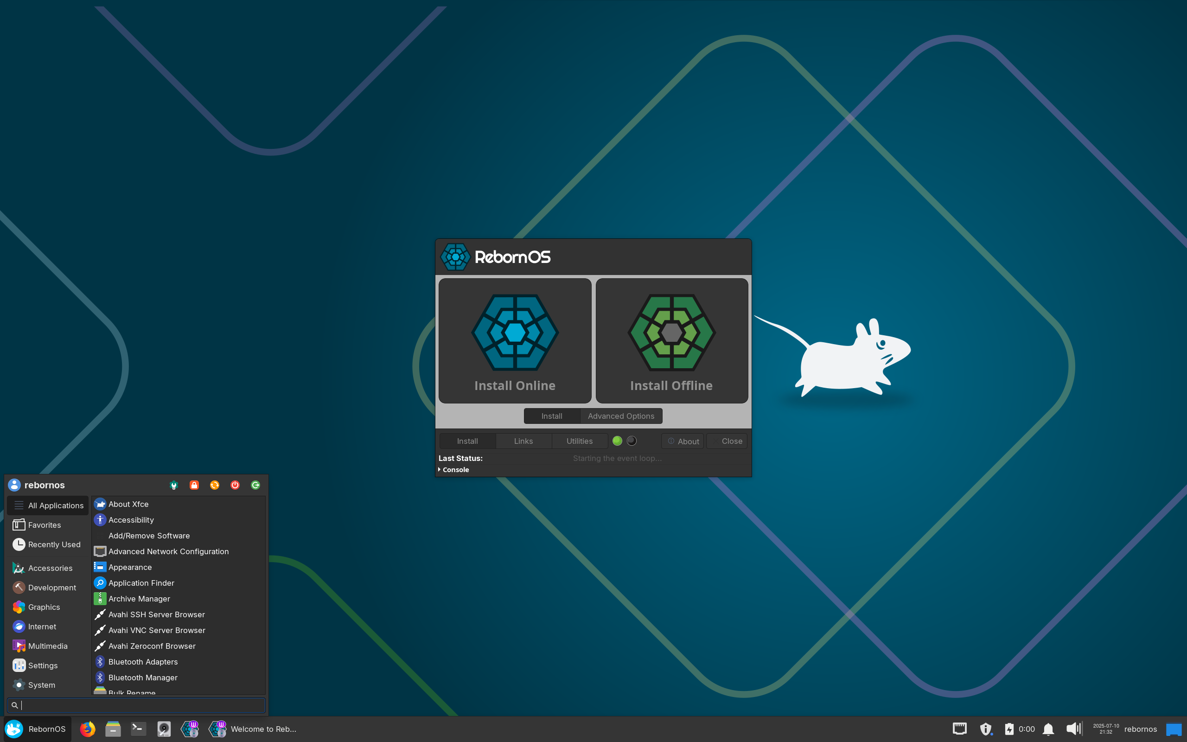1187x742 pixels.
Task: Select the Recently Used category
Action: pos(48,544)
